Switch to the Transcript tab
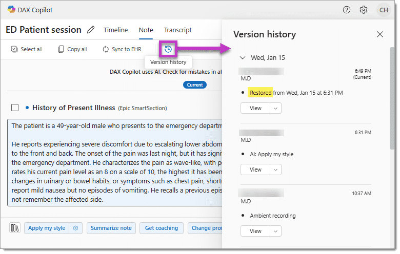The height and width of the screenshot is (254, 400). coord(178,30)
